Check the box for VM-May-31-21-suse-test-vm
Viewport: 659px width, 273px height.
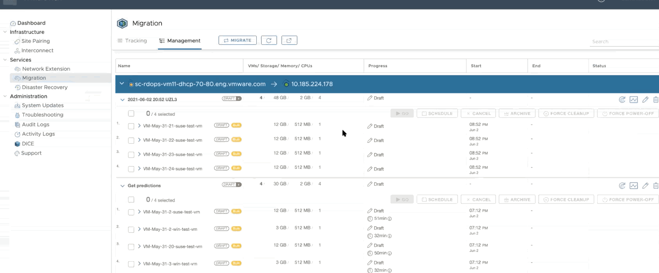point(131,126)
